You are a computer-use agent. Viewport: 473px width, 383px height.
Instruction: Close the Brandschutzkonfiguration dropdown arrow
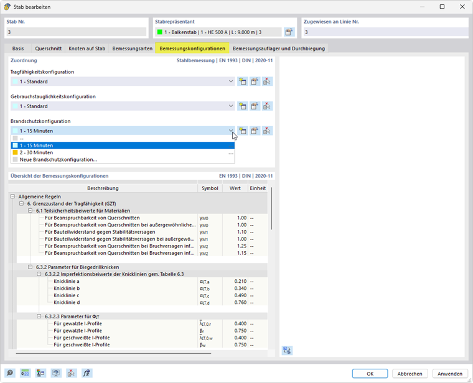click(231, 131)
